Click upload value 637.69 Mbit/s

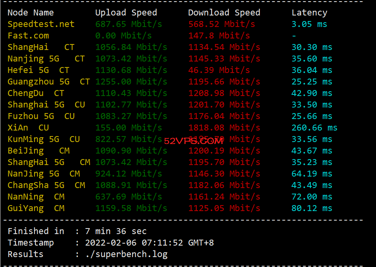tap(129, 197)
